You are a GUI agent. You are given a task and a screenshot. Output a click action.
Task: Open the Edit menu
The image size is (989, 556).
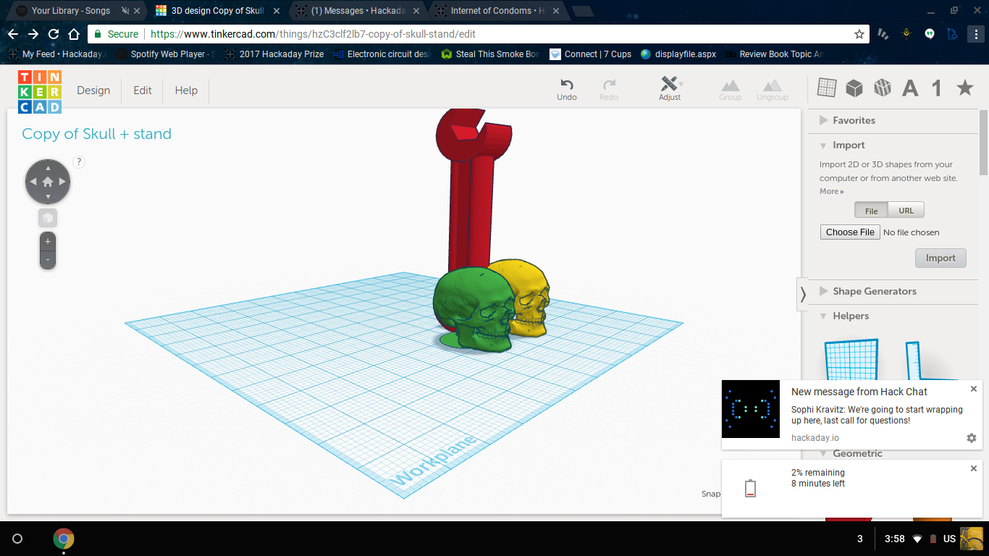click(x=143, y=90)
